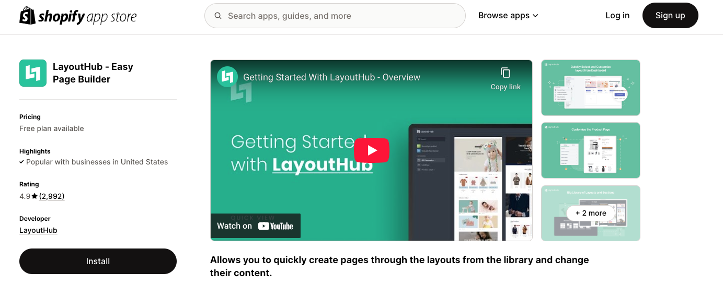Click the + 2 more screenshots button
This screenshot has height=284, width=723.
591,213
